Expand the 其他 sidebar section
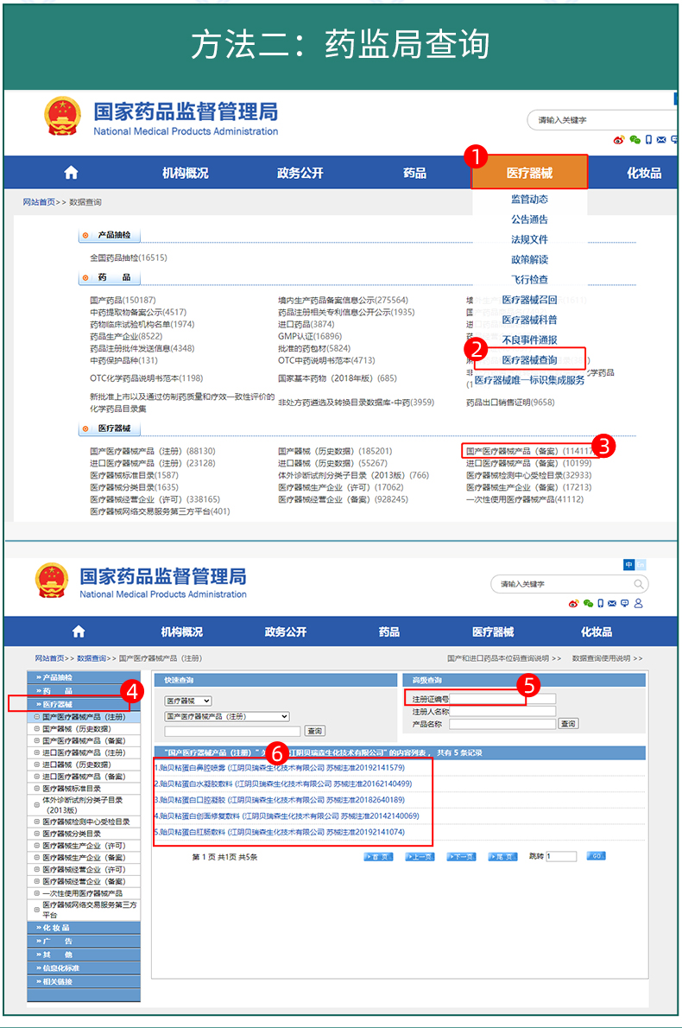 click(84, 955)
